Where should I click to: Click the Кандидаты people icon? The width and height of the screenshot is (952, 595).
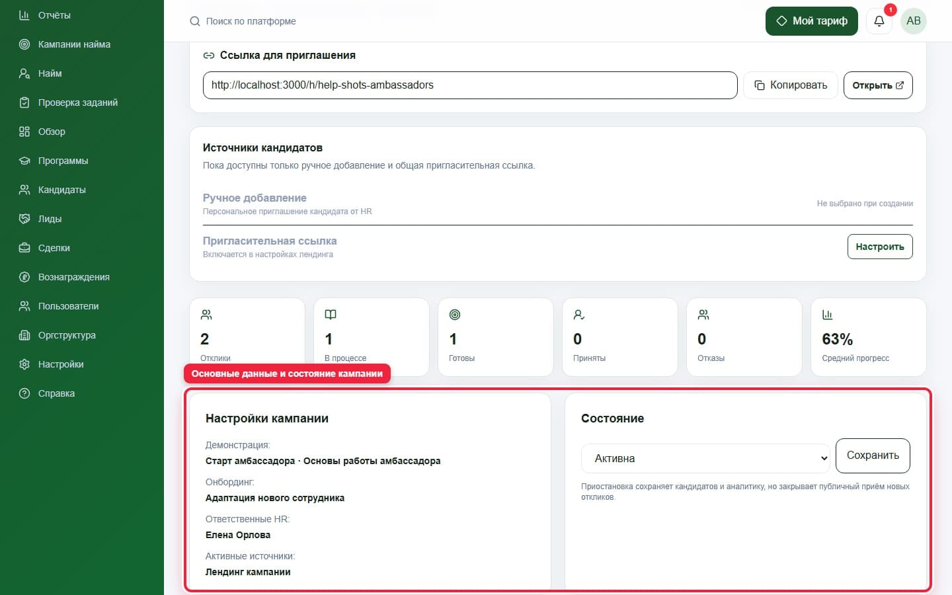[x=24, y=190]
